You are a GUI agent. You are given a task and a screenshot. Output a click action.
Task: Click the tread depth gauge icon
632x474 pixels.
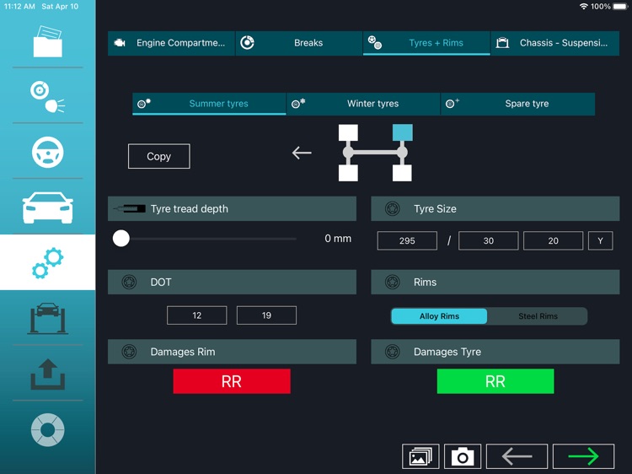point(130,208)
